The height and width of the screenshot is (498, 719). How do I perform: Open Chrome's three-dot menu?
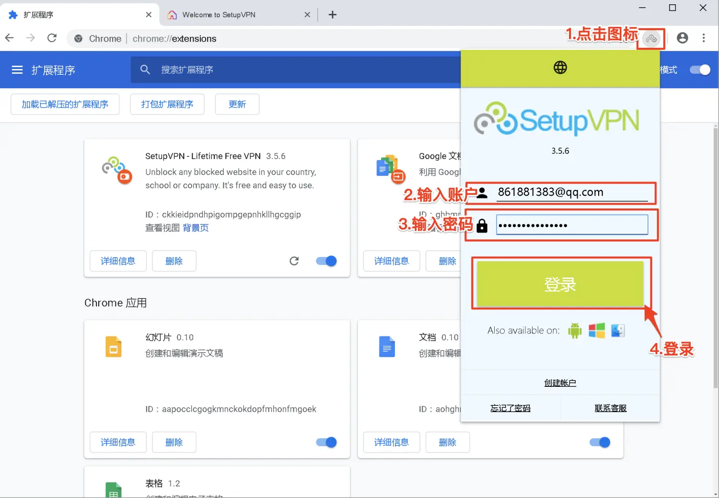pyautogui.click(x=704, y=38)
